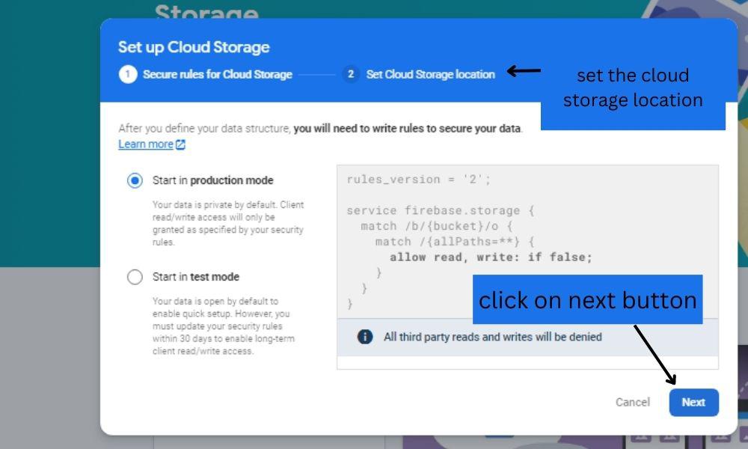Viewport: 748px width, 449px height.
Task: Cancel the Cloud Storage setup
Action: click(x=633, y=403)
